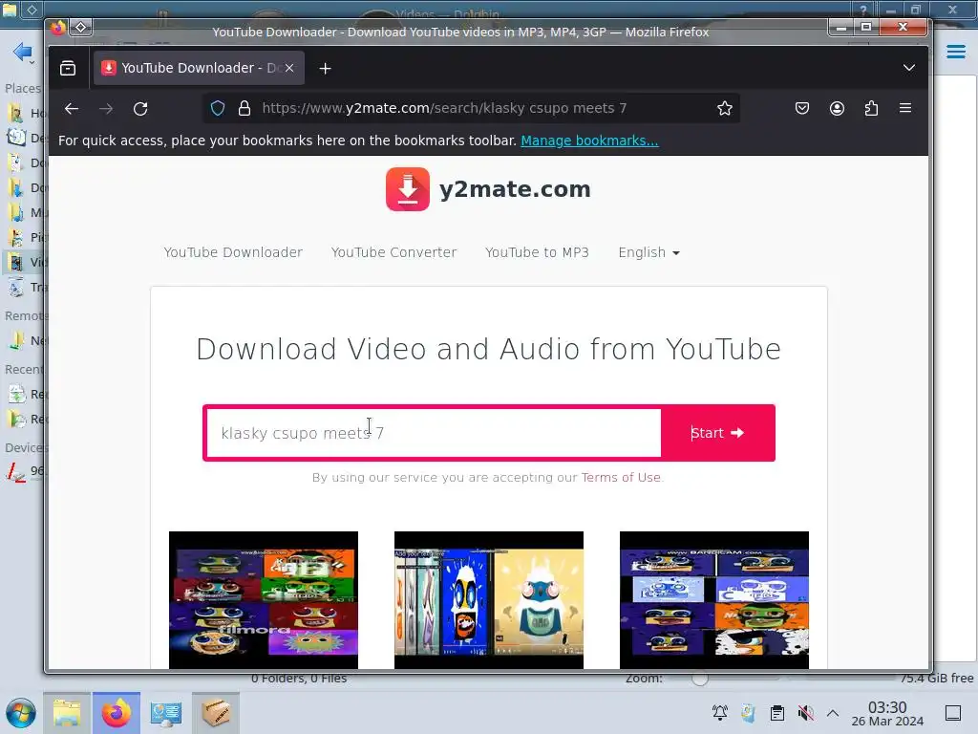Image resolution: width=978 pixels, height=734 pixels.
Task: Open Firefox tracking protection shield
Action: [218, 109]
